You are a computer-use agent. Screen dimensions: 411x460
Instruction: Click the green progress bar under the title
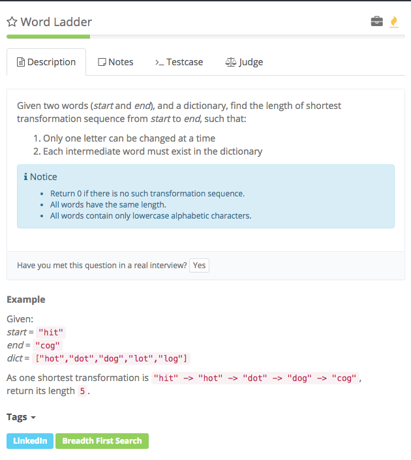coord(48,37)
